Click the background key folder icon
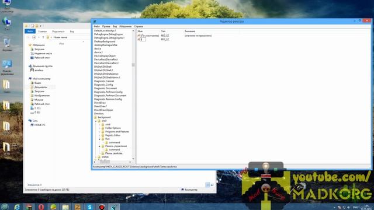Screen dimensions: 374x210 tap(95, 117)
